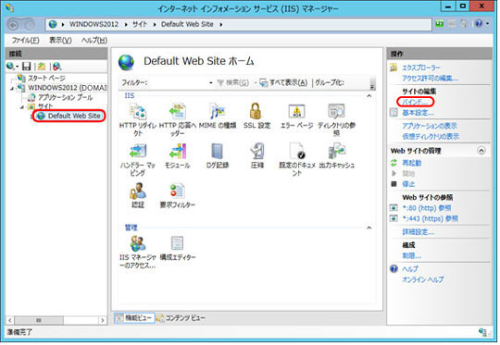The width and height of the screenshot is (500, 345).
Task: Collapse the IIS group section
Action: [369, 96]
